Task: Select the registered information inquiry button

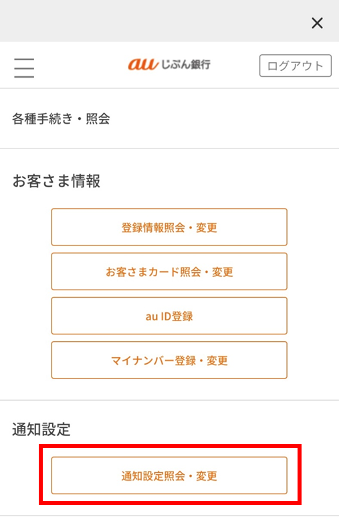Action: (169, 227)
